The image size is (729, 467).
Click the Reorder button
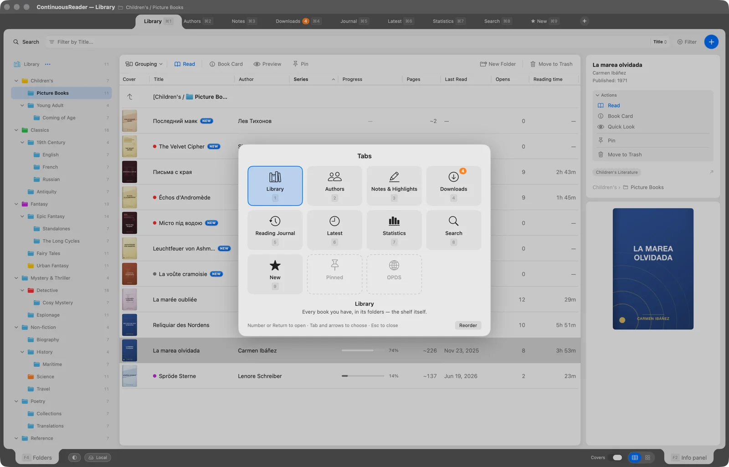click(x=468, y=325)
